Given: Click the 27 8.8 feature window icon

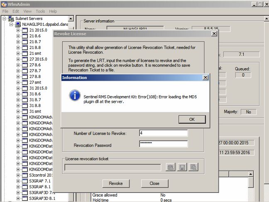Looking at the screenshot, I should 25,77.
